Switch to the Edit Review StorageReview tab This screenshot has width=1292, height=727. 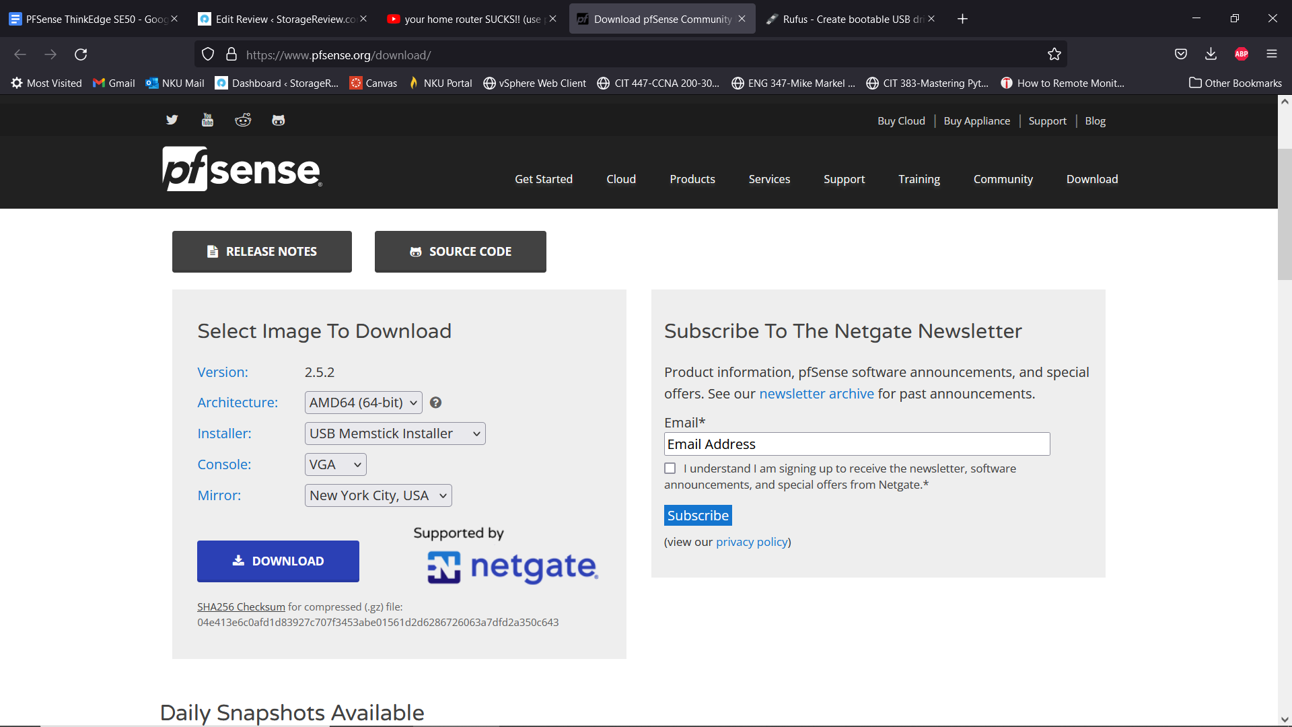[283, 19]
